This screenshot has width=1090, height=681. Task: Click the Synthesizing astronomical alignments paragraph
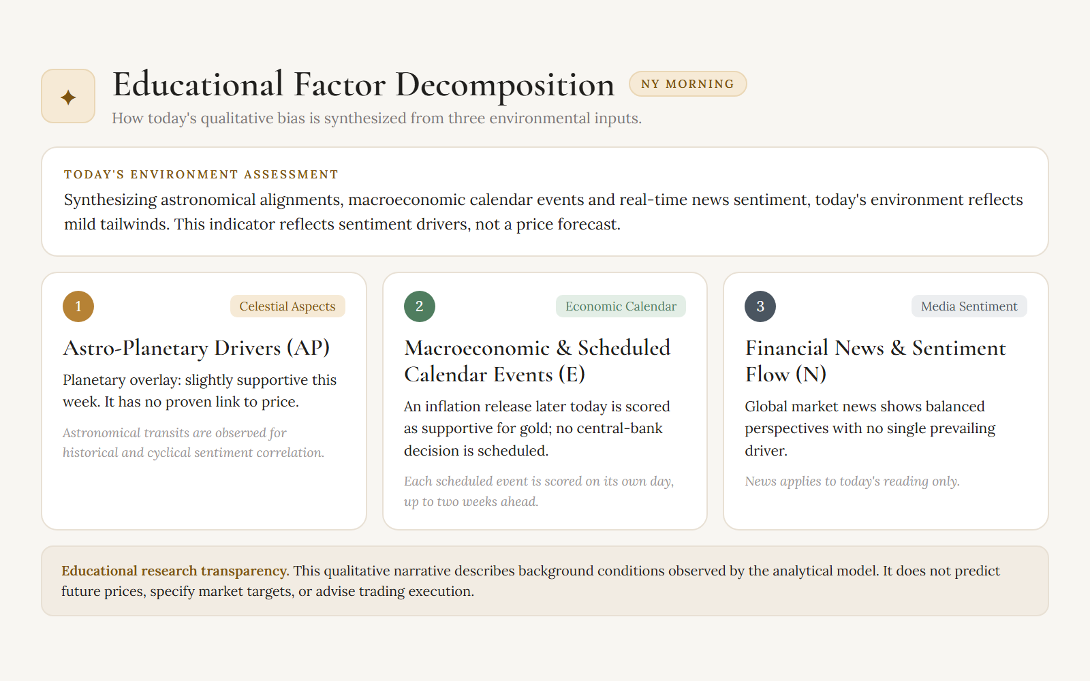pyautogui.click(x=544, y=212)
